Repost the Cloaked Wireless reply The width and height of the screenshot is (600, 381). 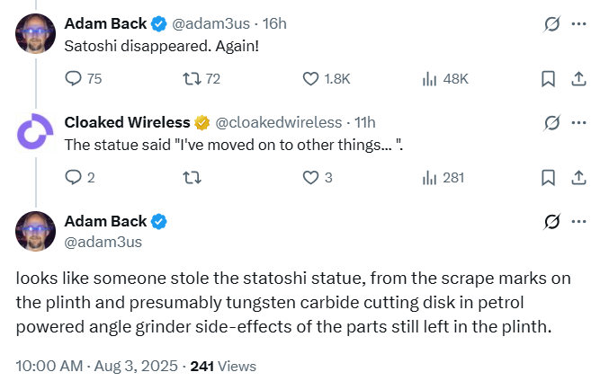click(x=193, y=177)
